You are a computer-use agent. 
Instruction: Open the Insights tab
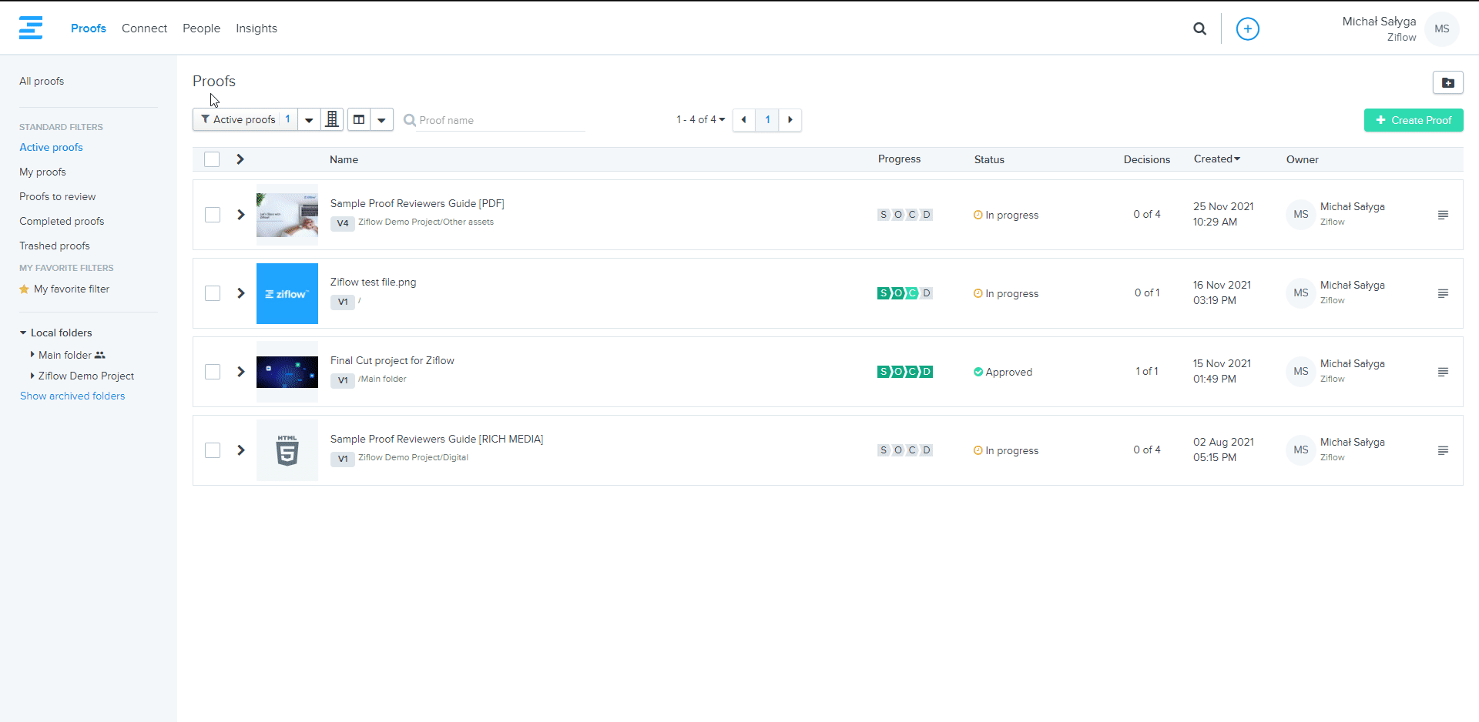tap(256, 28)
